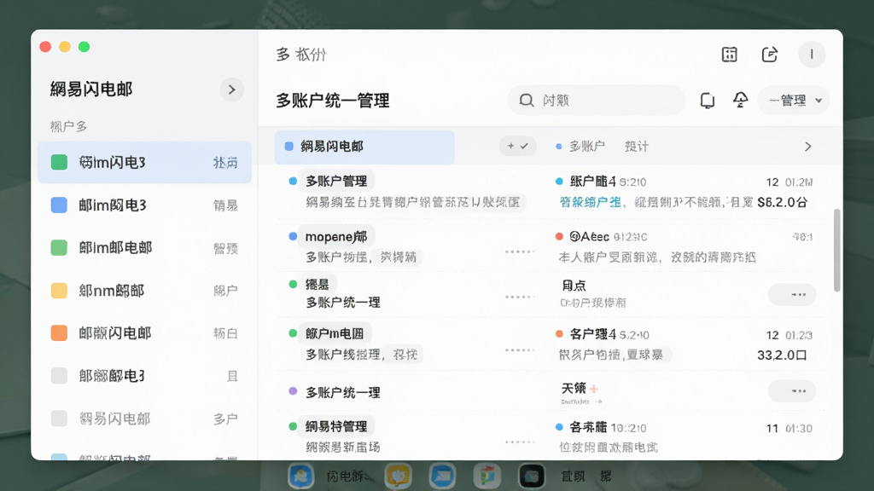This screenshot has width=874, height=491.
Task: Select the highlighted first account in sidebar
Action: pyautogui.click(x=144, y=162)
